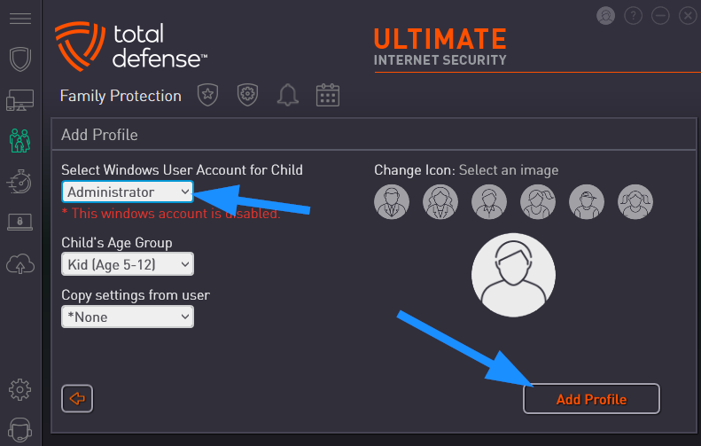
Task: Open the Devices section in sidebar
Action: tap(20, 100)
